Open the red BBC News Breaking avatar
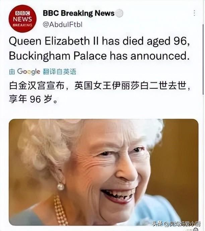The height and width of the screenshot is (231, 205). coord(22,18)
